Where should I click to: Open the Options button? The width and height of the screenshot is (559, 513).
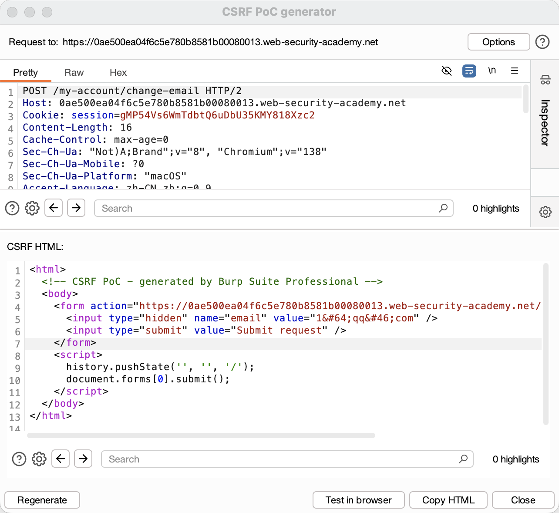click(498, 42)
